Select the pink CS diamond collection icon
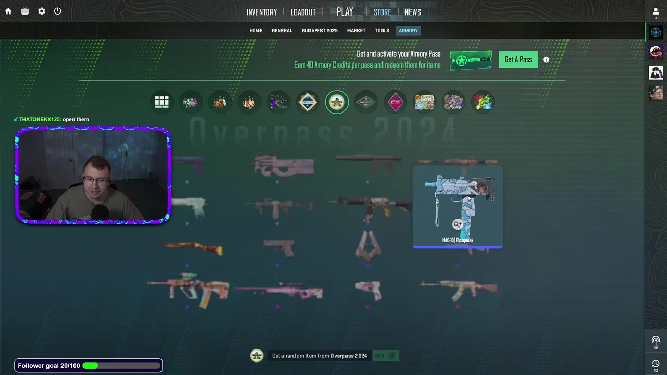The height and width of the screenshot is (375, 667). point(395,102)
